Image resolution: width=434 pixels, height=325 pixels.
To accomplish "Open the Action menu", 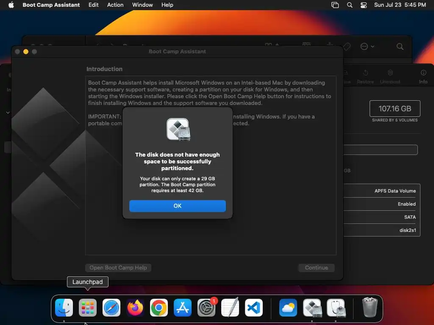I will 115,5.
